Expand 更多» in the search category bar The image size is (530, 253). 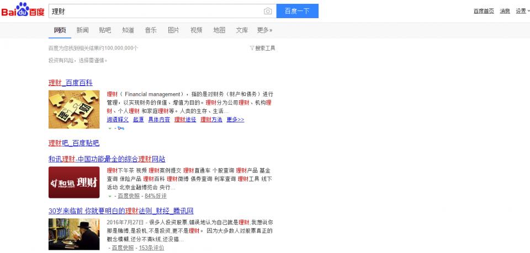pyautogui.click(x=264, y=30)
